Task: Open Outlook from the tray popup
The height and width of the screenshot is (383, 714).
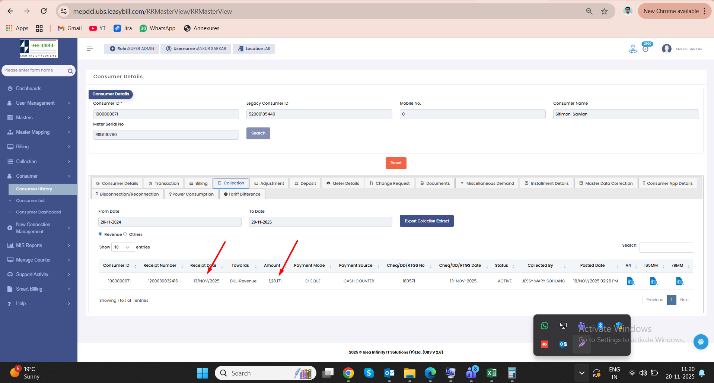Action: point(563,344)
